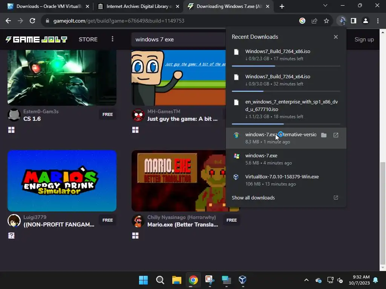The image size is (386, 289).
Task: Open VirtualBox-7.0.10-158379-Win.exe download
Action: [x=286, y=180]
